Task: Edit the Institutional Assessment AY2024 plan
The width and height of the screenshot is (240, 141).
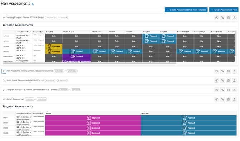Action: (222, 80)
